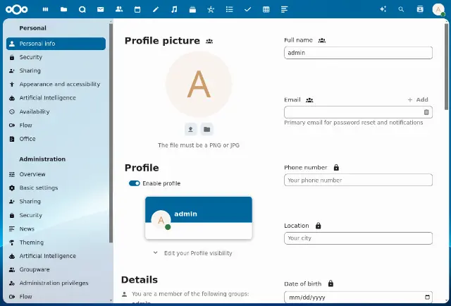The height and width of the screenshot is (306, 451).
Task: Open the Contacts app icon
Action: 119,9
